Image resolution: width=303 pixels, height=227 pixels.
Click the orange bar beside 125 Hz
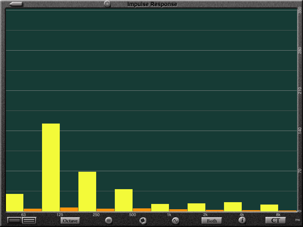[x=69, y=209]
